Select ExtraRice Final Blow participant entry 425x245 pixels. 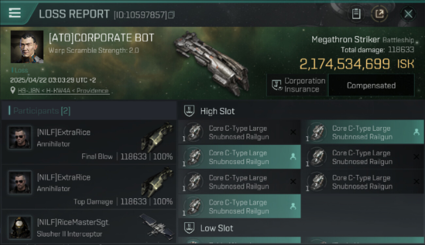point(89,142)
